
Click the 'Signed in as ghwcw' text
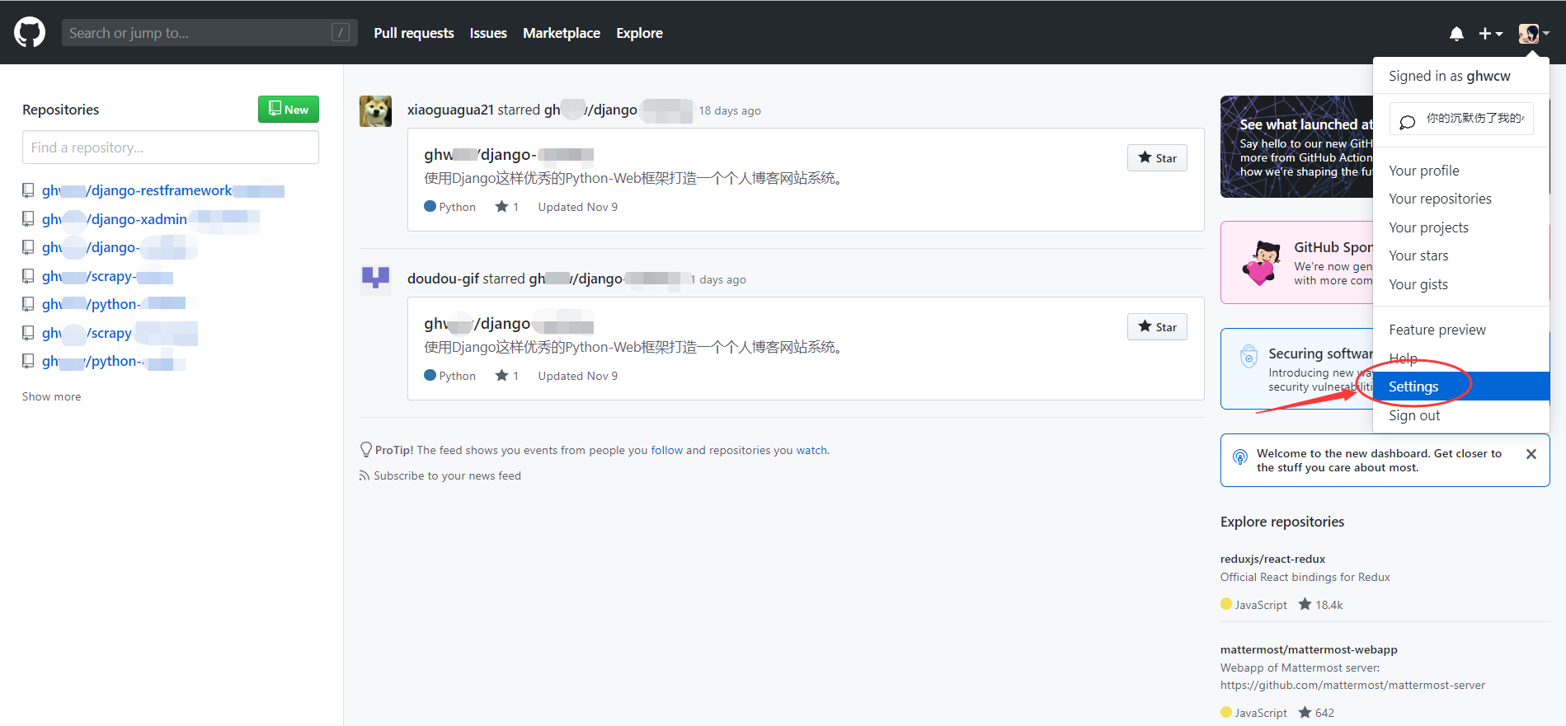tap(1449, 76)
